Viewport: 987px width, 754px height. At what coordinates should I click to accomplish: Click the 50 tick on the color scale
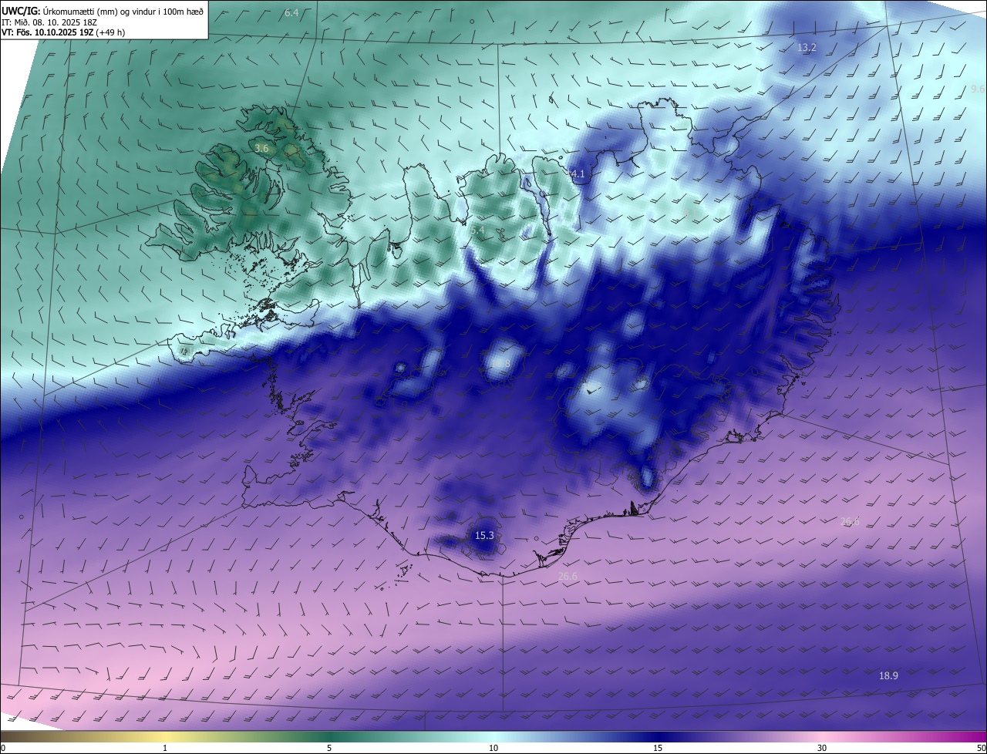981,748
